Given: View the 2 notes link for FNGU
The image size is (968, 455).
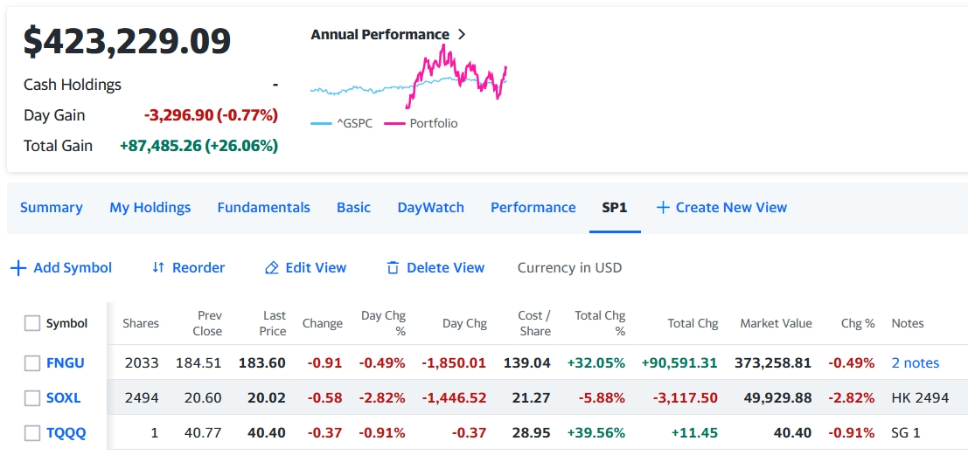Looking at the screenshot, I should 915,363.
